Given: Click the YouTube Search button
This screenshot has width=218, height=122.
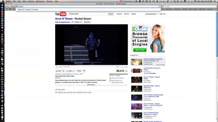Looking at the screenshot, I should 111,14.
